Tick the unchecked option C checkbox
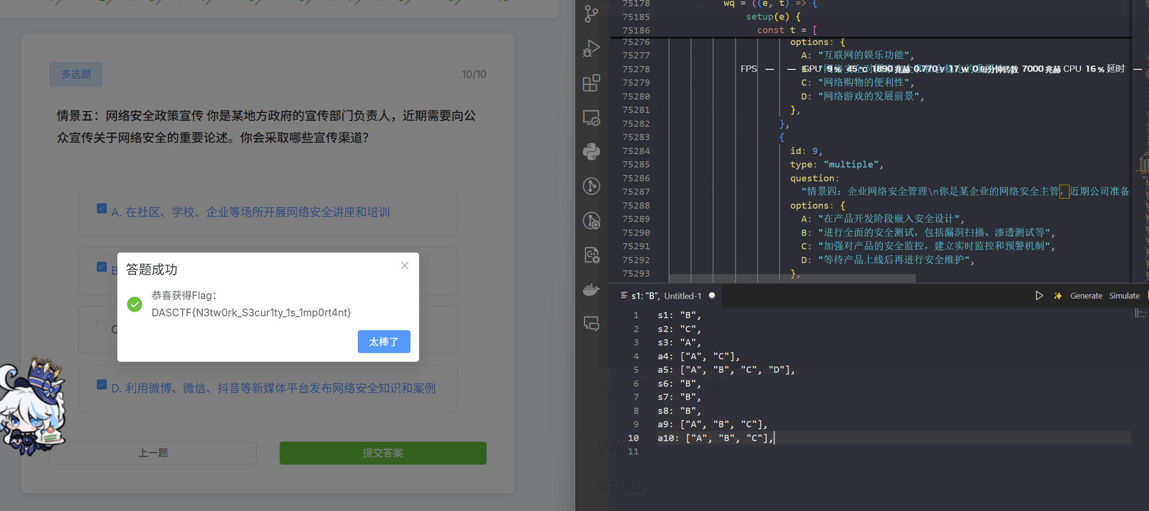 [102, 326]
